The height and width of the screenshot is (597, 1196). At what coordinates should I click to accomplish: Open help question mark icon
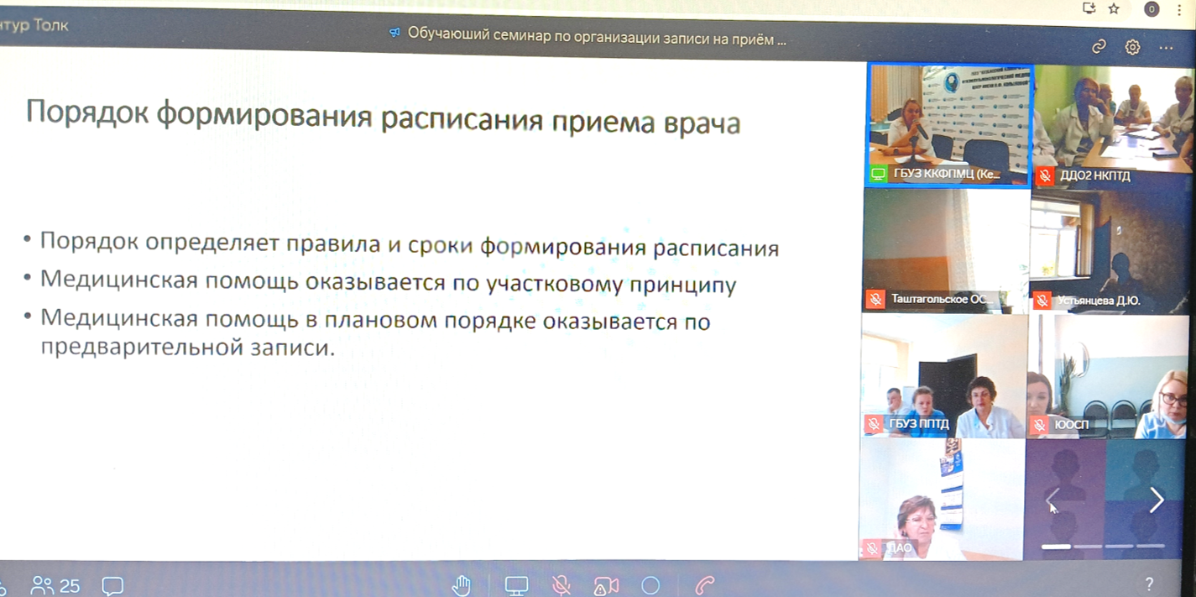pos(1149,584)
